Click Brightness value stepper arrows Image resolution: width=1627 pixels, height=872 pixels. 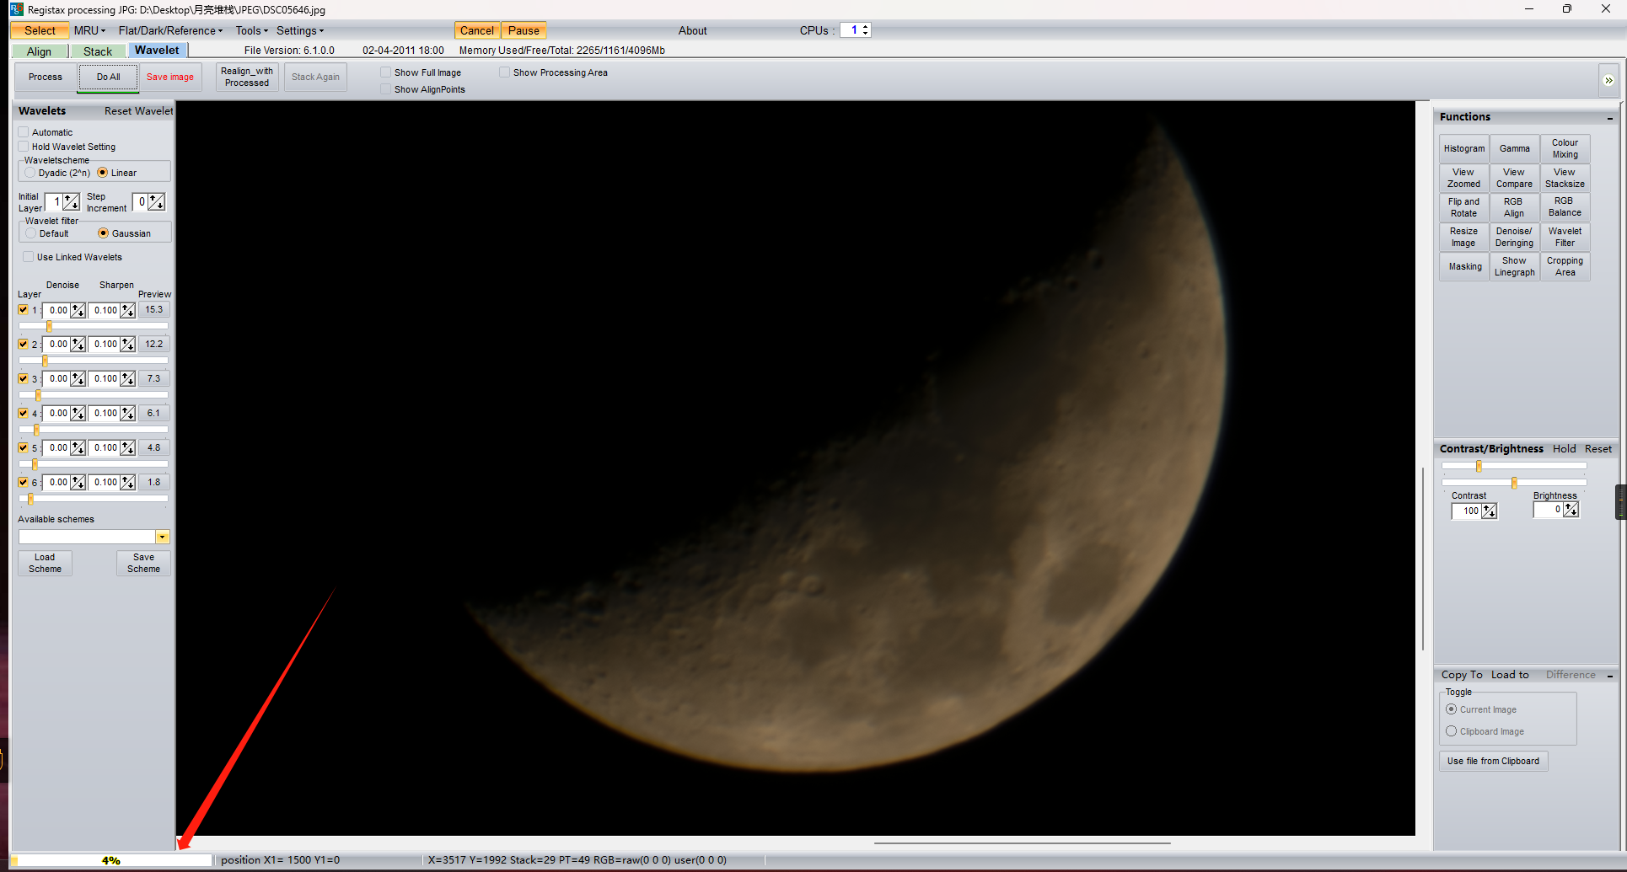coord(1571,510)
